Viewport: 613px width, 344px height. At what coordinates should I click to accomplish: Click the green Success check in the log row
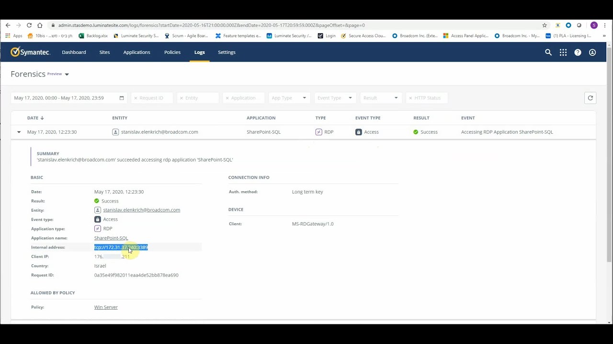[416, 132]
